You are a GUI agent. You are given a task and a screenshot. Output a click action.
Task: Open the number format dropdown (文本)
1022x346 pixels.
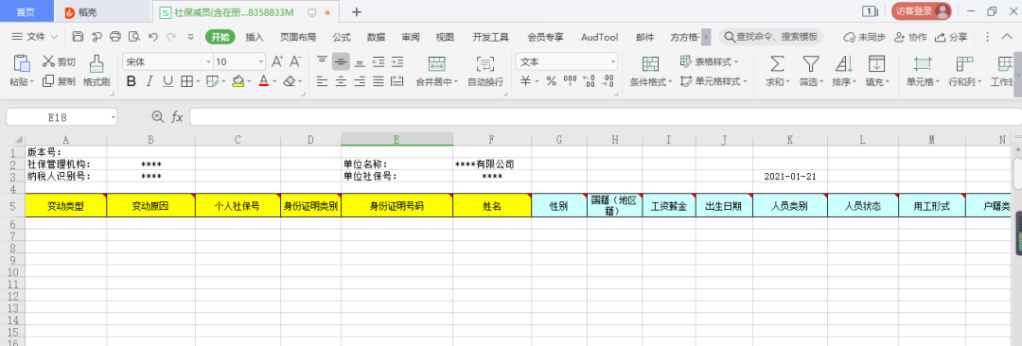point(612,61)
